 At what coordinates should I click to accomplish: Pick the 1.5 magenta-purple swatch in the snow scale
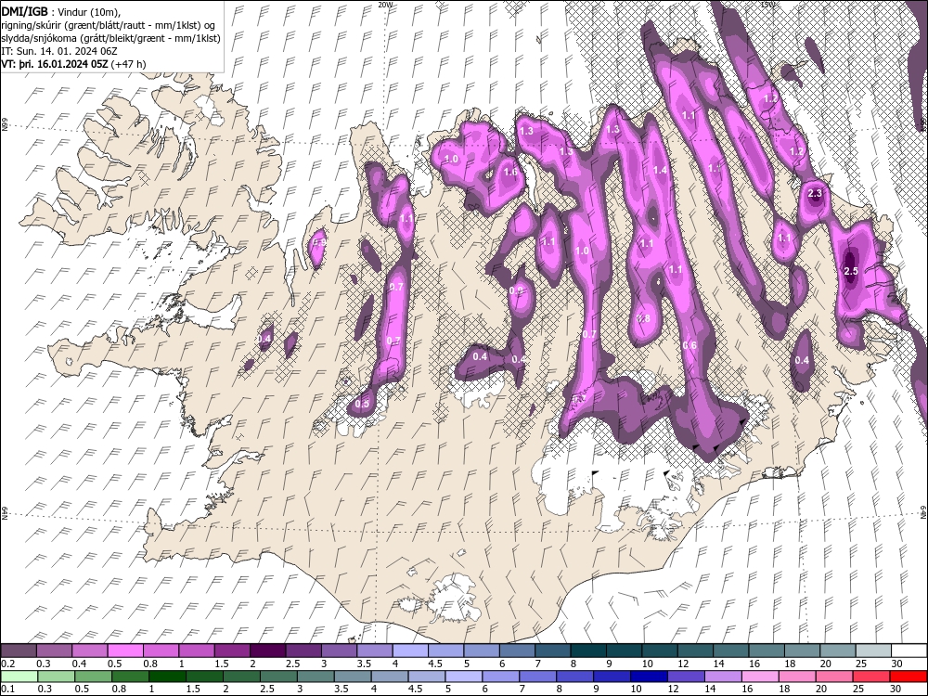coord(232,651)
